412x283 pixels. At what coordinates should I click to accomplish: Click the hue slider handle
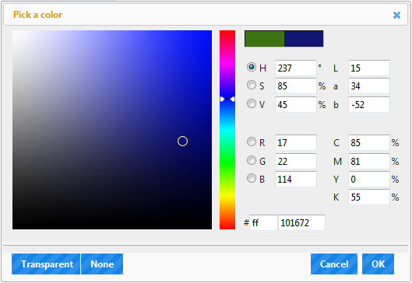click(227, 100)
